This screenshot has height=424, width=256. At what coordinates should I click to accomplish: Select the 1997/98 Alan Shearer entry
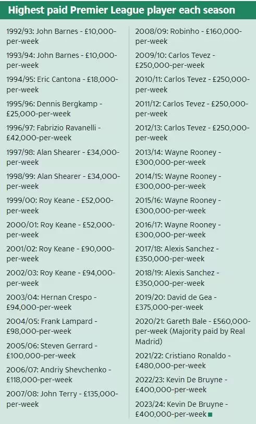[63, 157]
